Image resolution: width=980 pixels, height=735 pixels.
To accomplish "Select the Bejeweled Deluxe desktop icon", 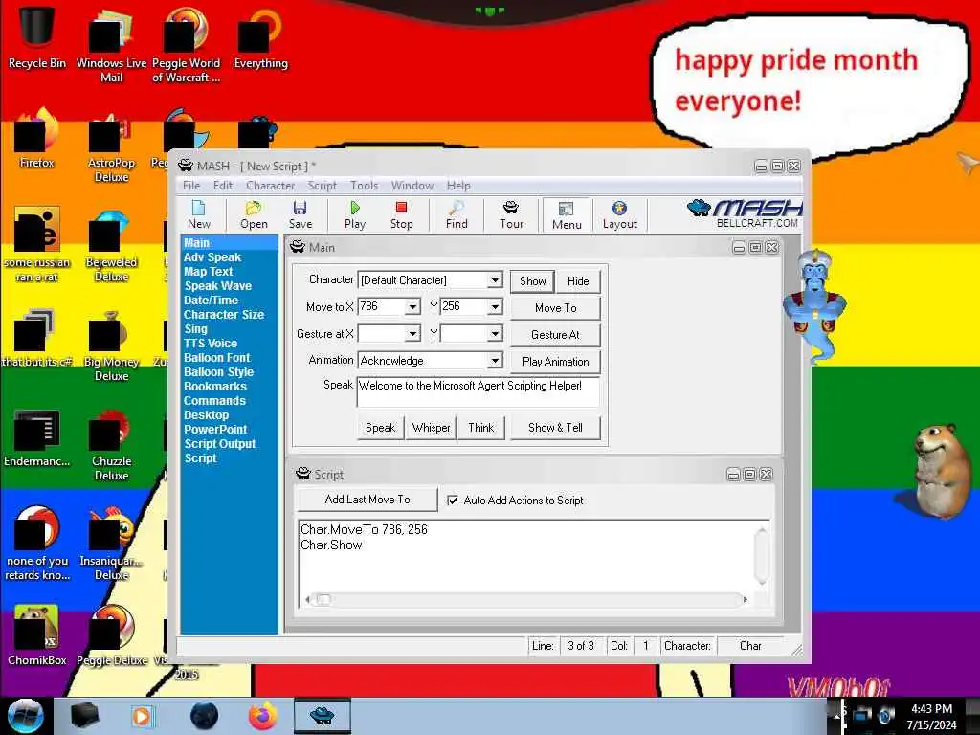I will pyautogui.click(x=111, y=246).
